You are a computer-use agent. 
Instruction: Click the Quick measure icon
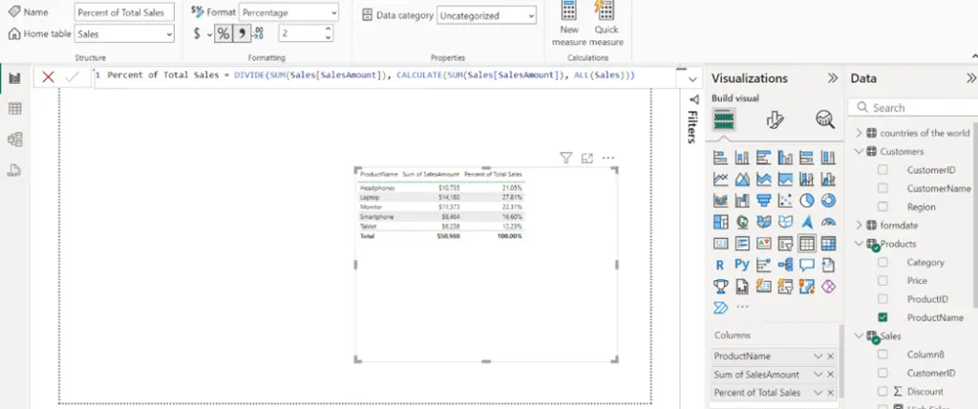606,24
